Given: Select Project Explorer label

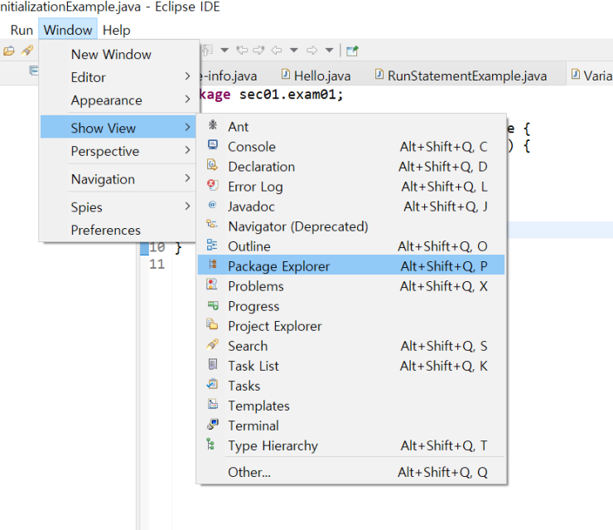Looking at the screenshot, I should [275, 326].
